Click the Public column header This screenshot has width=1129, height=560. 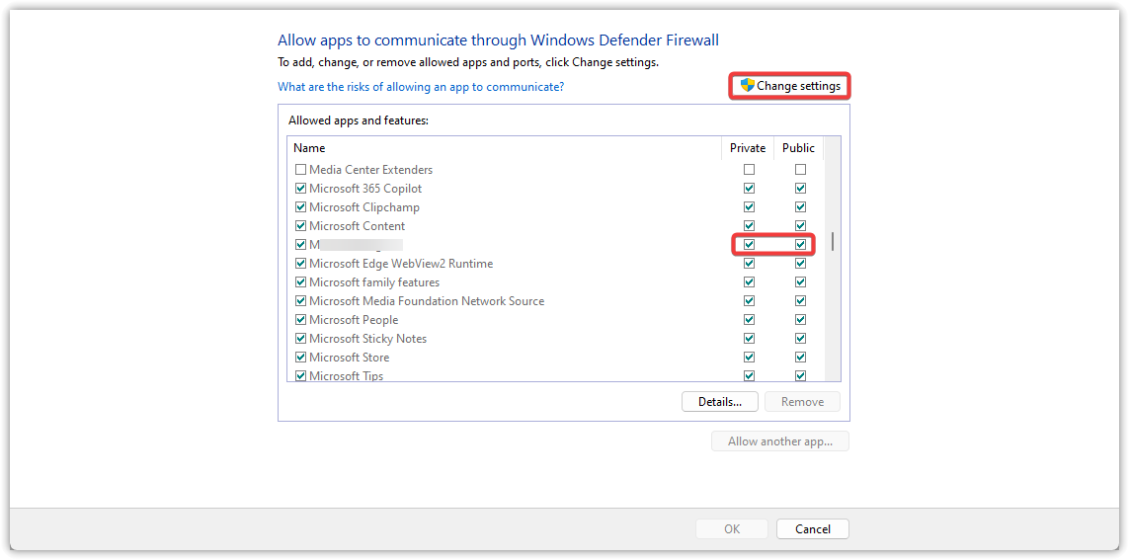coord(798,148)
